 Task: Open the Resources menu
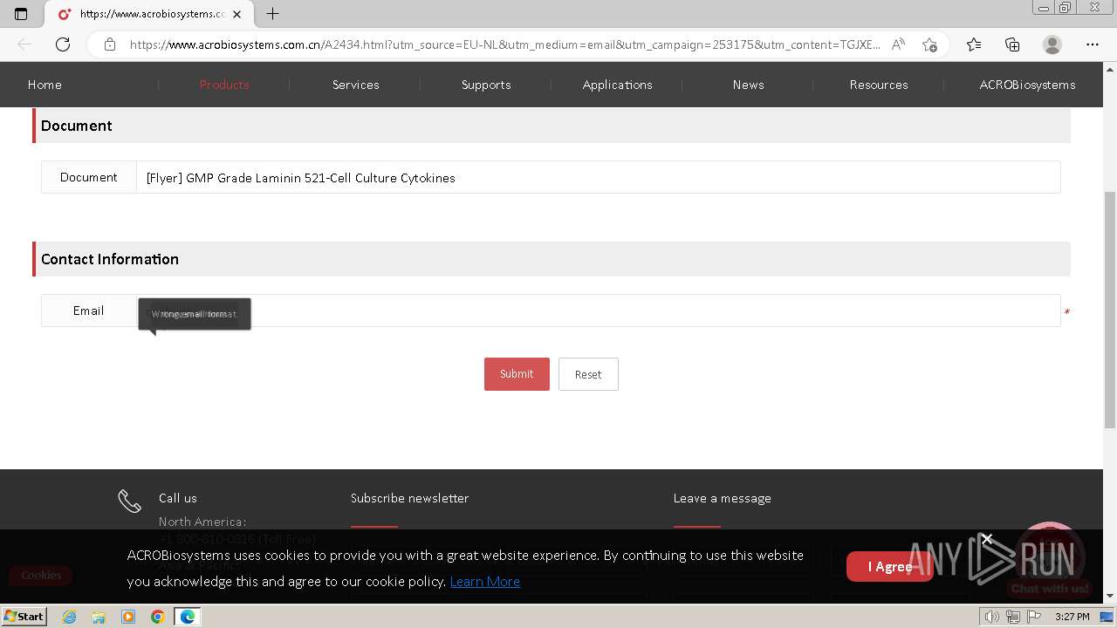879,85
